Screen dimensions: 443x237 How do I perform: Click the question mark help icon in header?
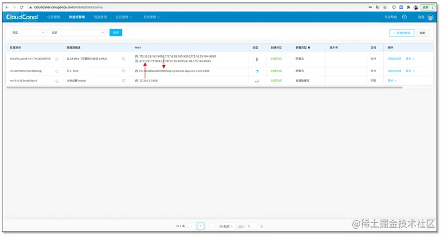click(x=405, y=17)
